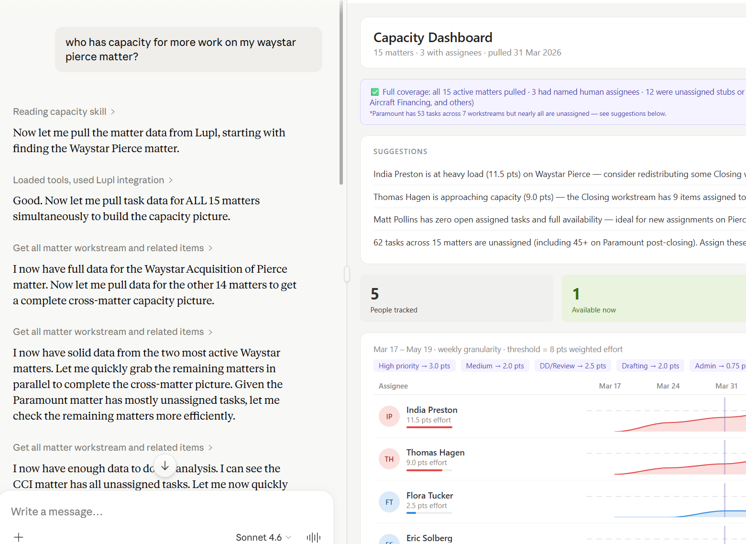
Task: Click the scroll-to-bottom arrow button
Action: pos(165,466)
